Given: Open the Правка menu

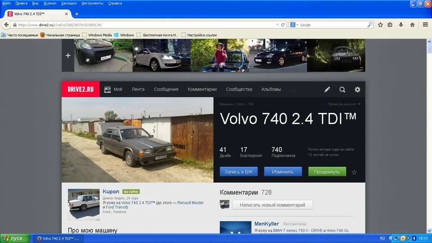Looking at the screenshot, I should click(21, 3).
